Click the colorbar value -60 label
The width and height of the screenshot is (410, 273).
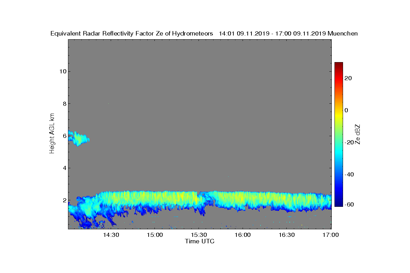coord(349,204)
